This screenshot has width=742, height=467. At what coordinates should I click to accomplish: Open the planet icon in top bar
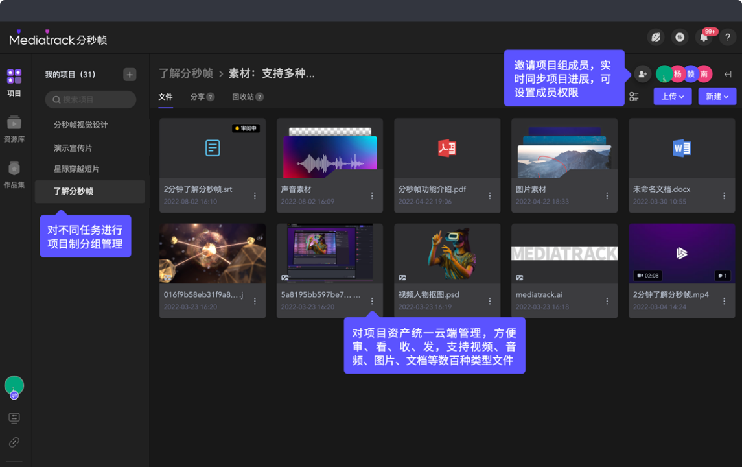pyautogui.click(x=656, y=38)
